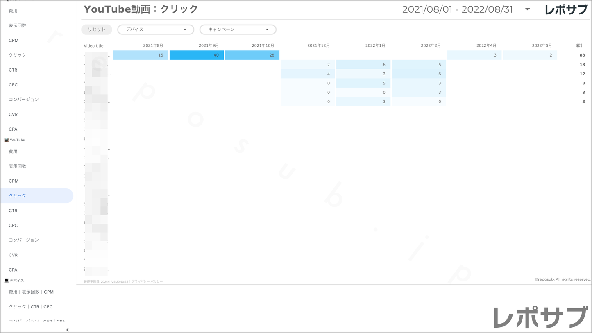
Task: Go to コンバージョン page under YouTube section
Action: pos(24,240)
